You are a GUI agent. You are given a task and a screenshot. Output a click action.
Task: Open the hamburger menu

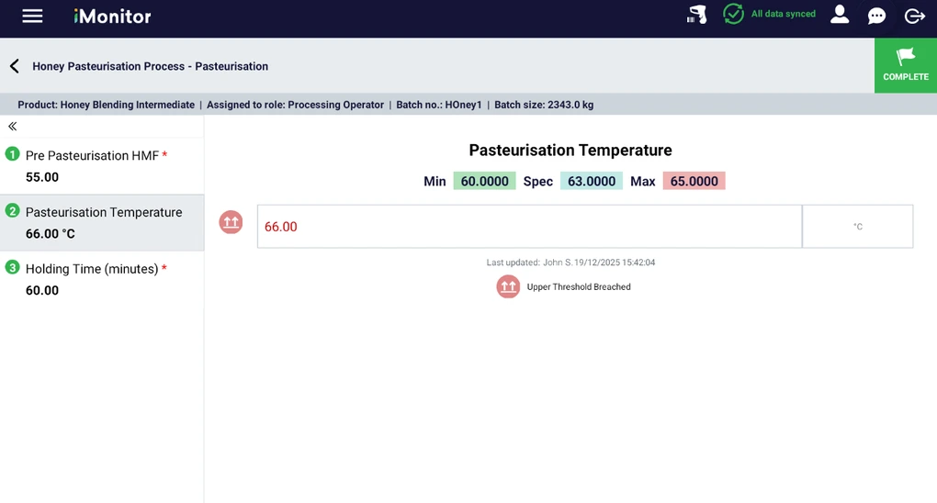(x=32, y=17)
